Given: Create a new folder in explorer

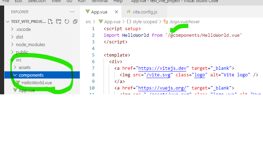Looking at the screenshot, I should tap(59, 22).
